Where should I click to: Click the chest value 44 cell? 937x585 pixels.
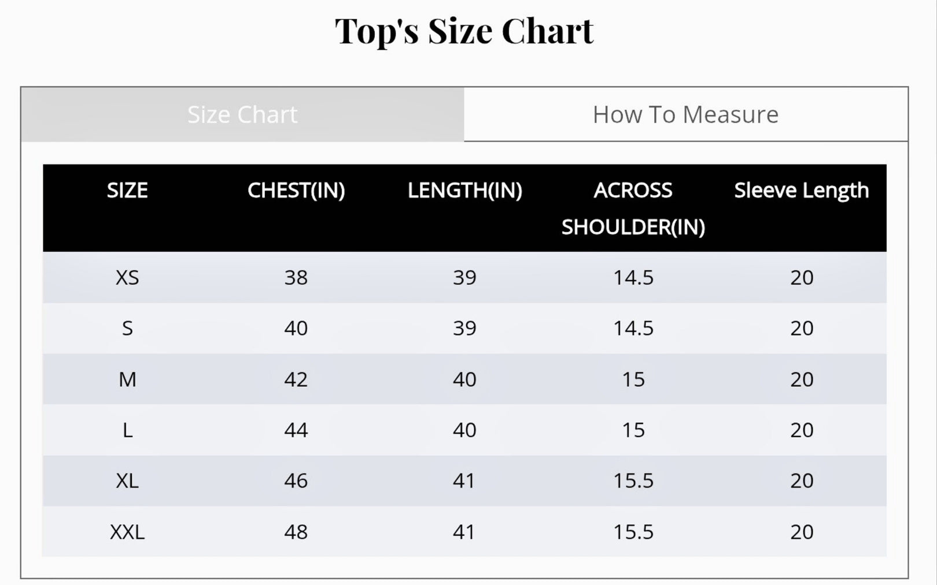(296, 430)
